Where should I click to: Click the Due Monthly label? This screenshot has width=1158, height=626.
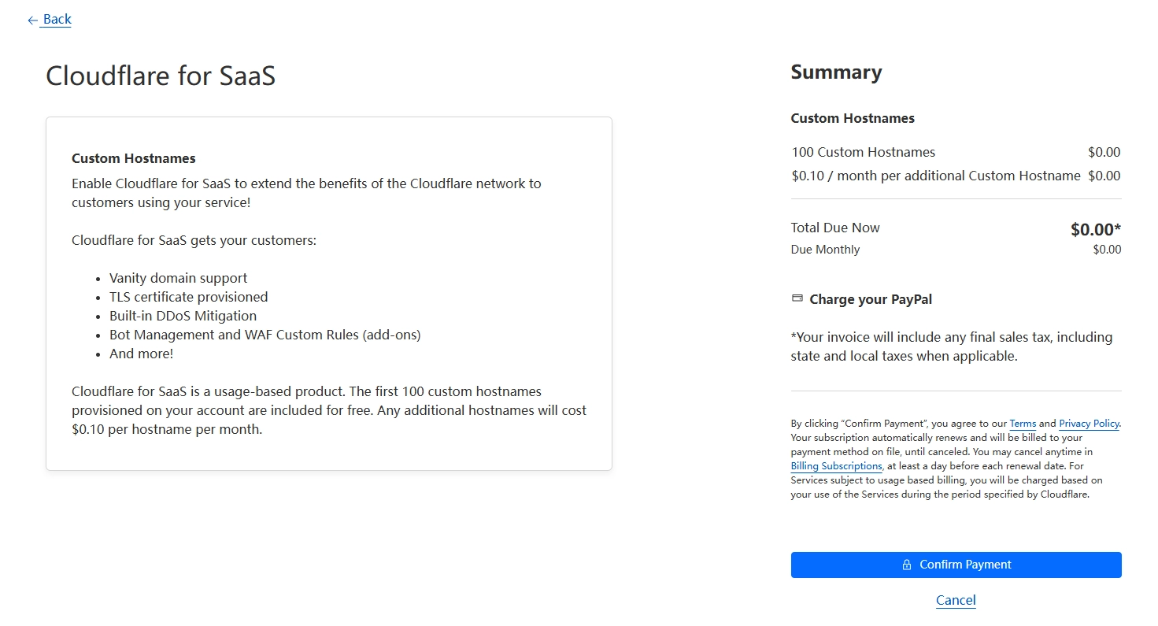point(825,250)
